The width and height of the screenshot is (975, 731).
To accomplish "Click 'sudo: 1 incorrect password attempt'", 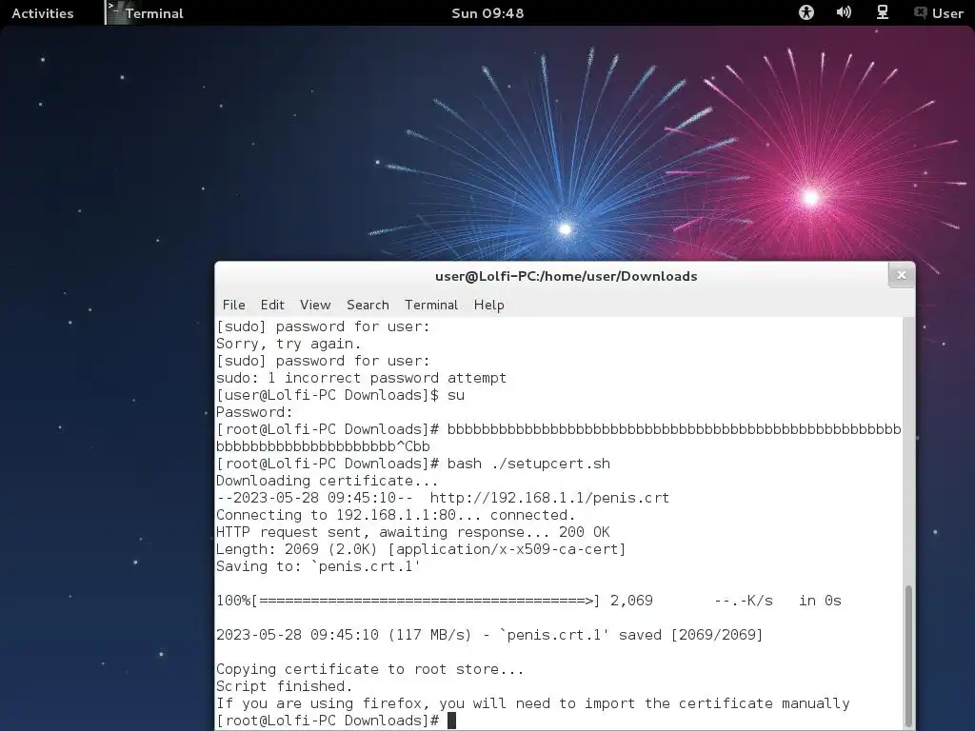I will [x=361, y=378].
